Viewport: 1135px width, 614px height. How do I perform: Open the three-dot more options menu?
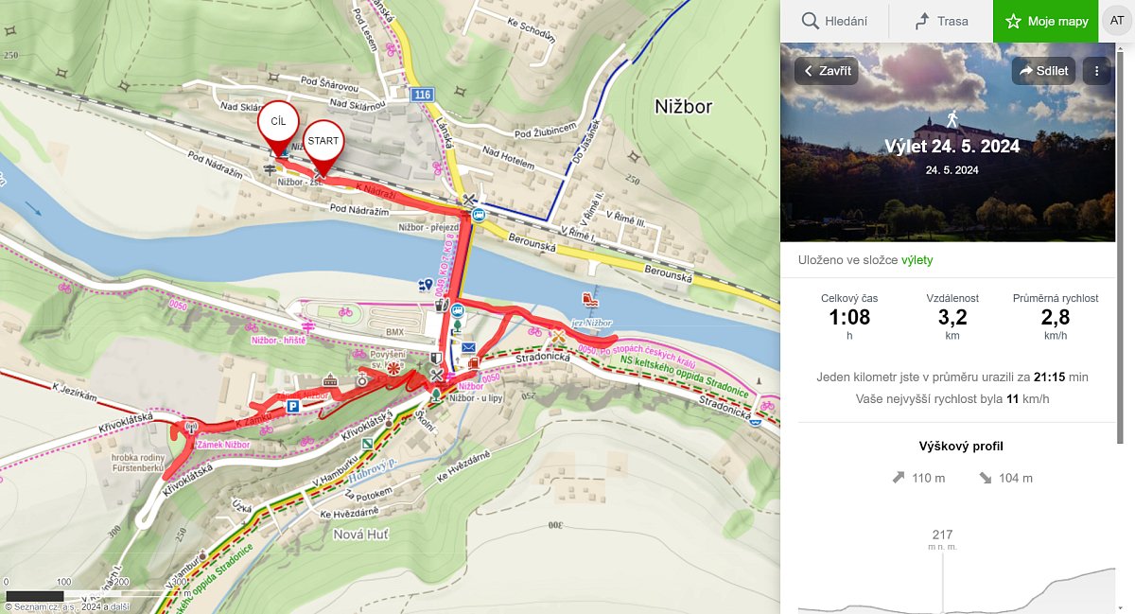pos(1097,71)
